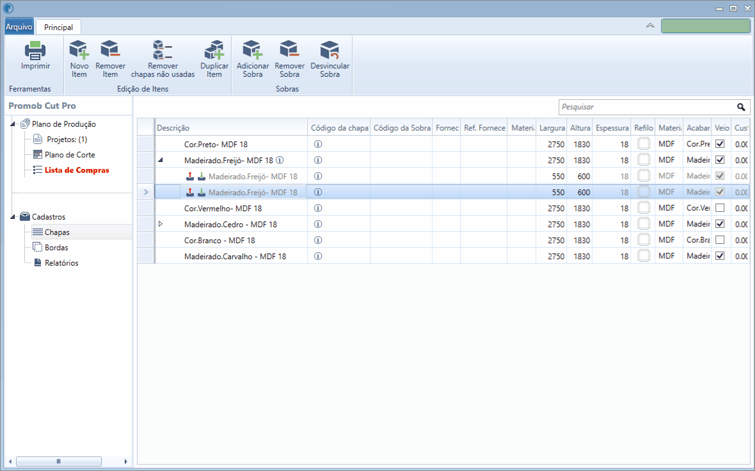Click row indicator arrow of selected row

click(145, 192)
